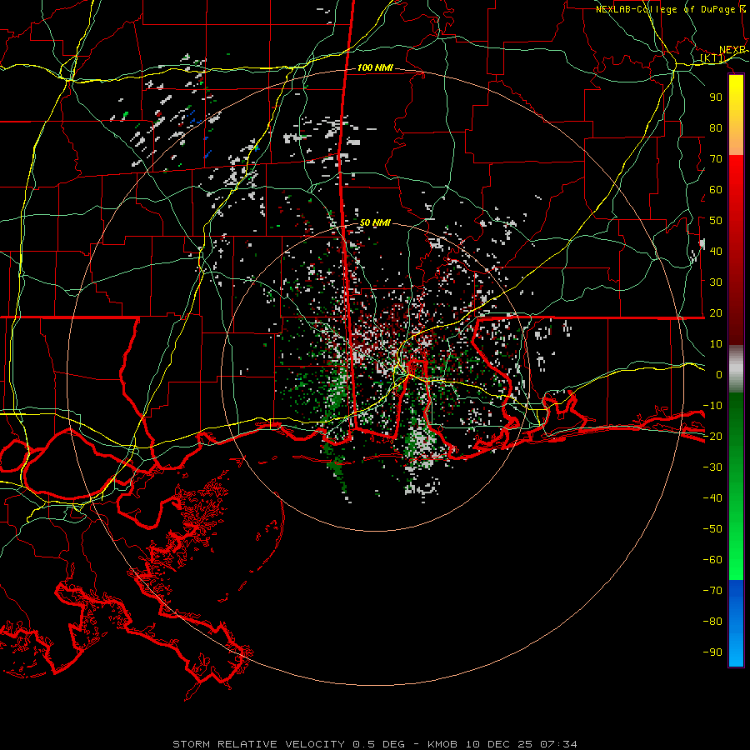The image size is (750, 750).
Task: Click the 20 value on velocity colorbar
Action: (716, 313)
